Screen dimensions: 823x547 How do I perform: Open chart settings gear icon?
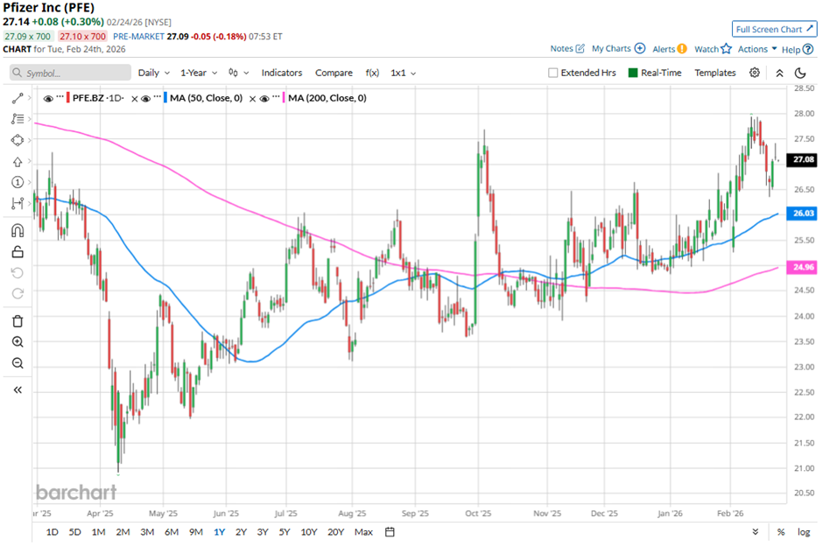point(754,73)
